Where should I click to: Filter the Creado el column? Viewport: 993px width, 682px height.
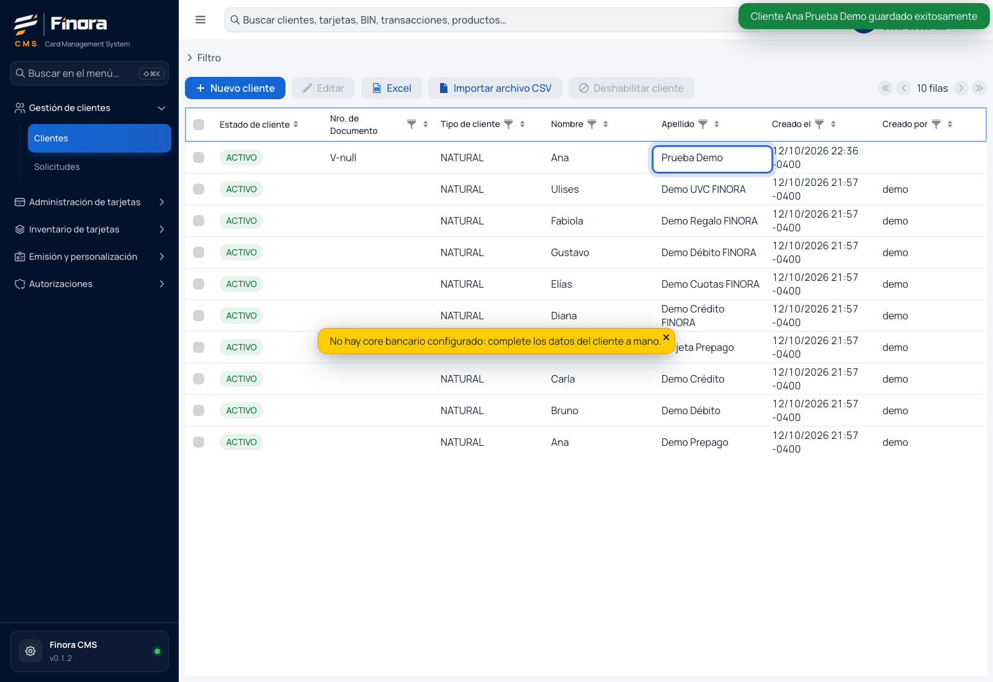pyautogui.click(x=819, y=125)
